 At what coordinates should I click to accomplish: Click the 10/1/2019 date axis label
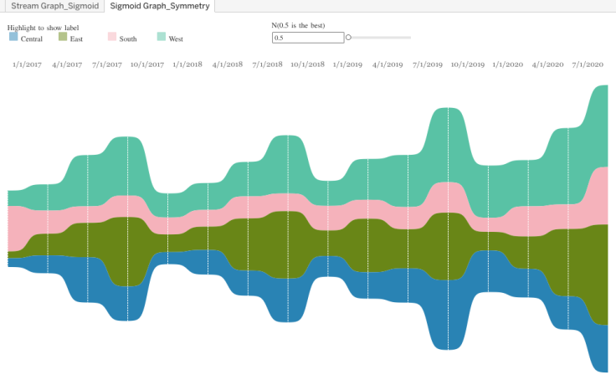pos(467,64)
